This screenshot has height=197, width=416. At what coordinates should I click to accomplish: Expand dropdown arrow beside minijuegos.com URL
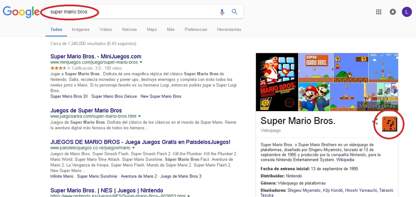pyautogui.click(x=141, y=62)
